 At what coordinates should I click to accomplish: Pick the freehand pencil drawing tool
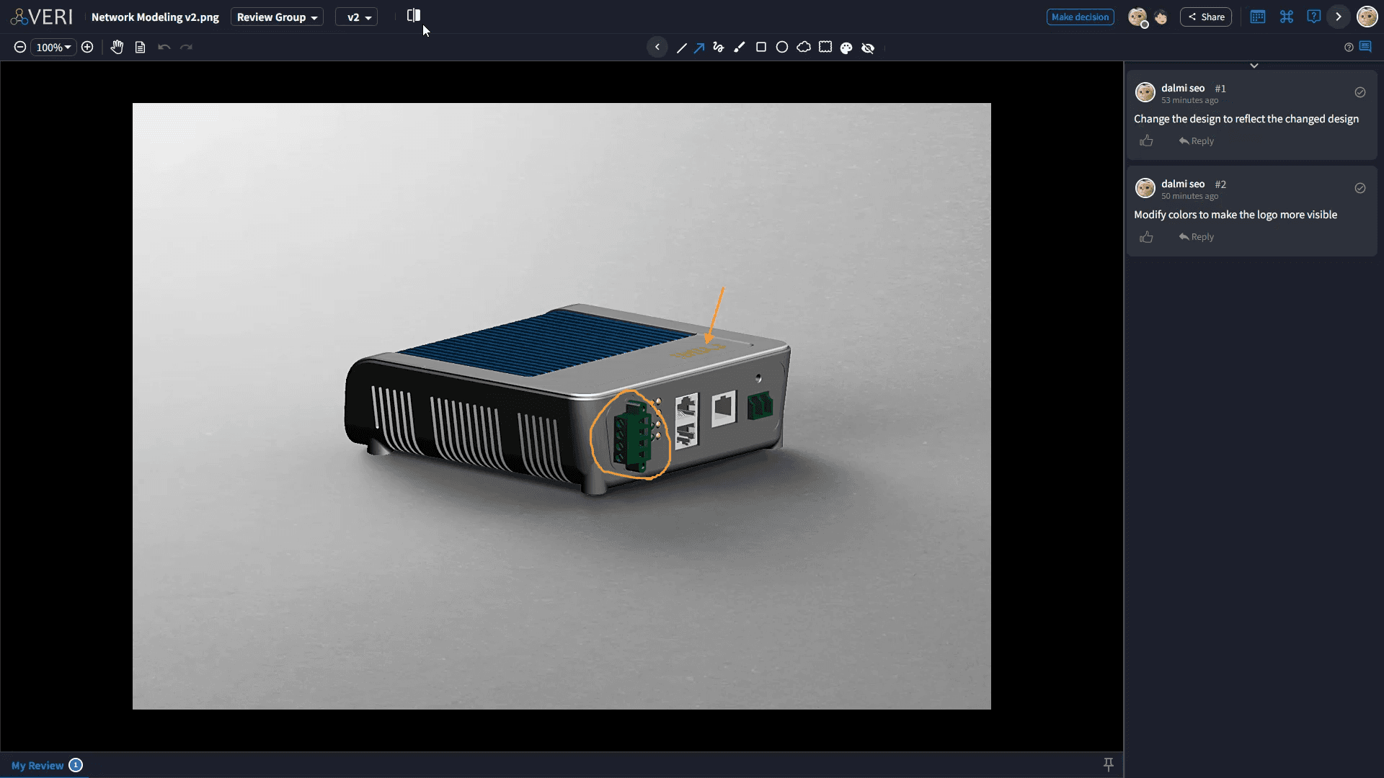pos(718,47)
